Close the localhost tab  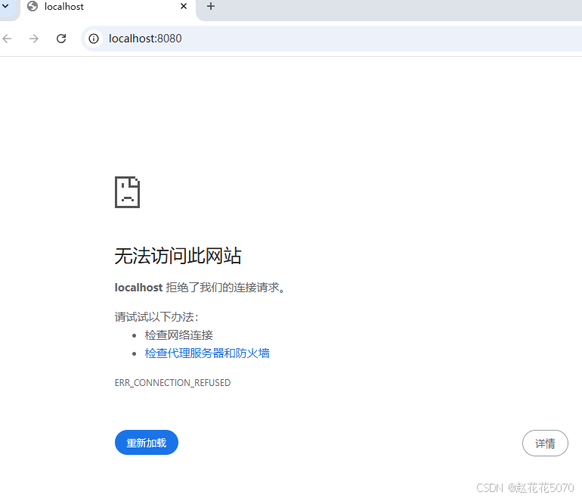tap(184, 6)
